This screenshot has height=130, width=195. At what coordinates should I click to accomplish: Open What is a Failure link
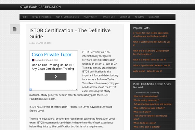pyautogui.click(x=142, y=112)
